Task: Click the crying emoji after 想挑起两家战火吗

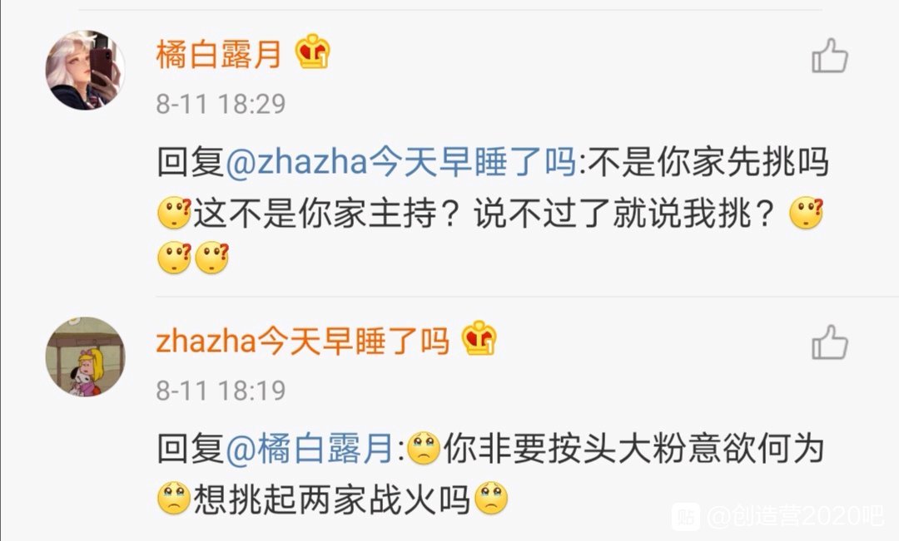Action: click(x=491, y=499)
